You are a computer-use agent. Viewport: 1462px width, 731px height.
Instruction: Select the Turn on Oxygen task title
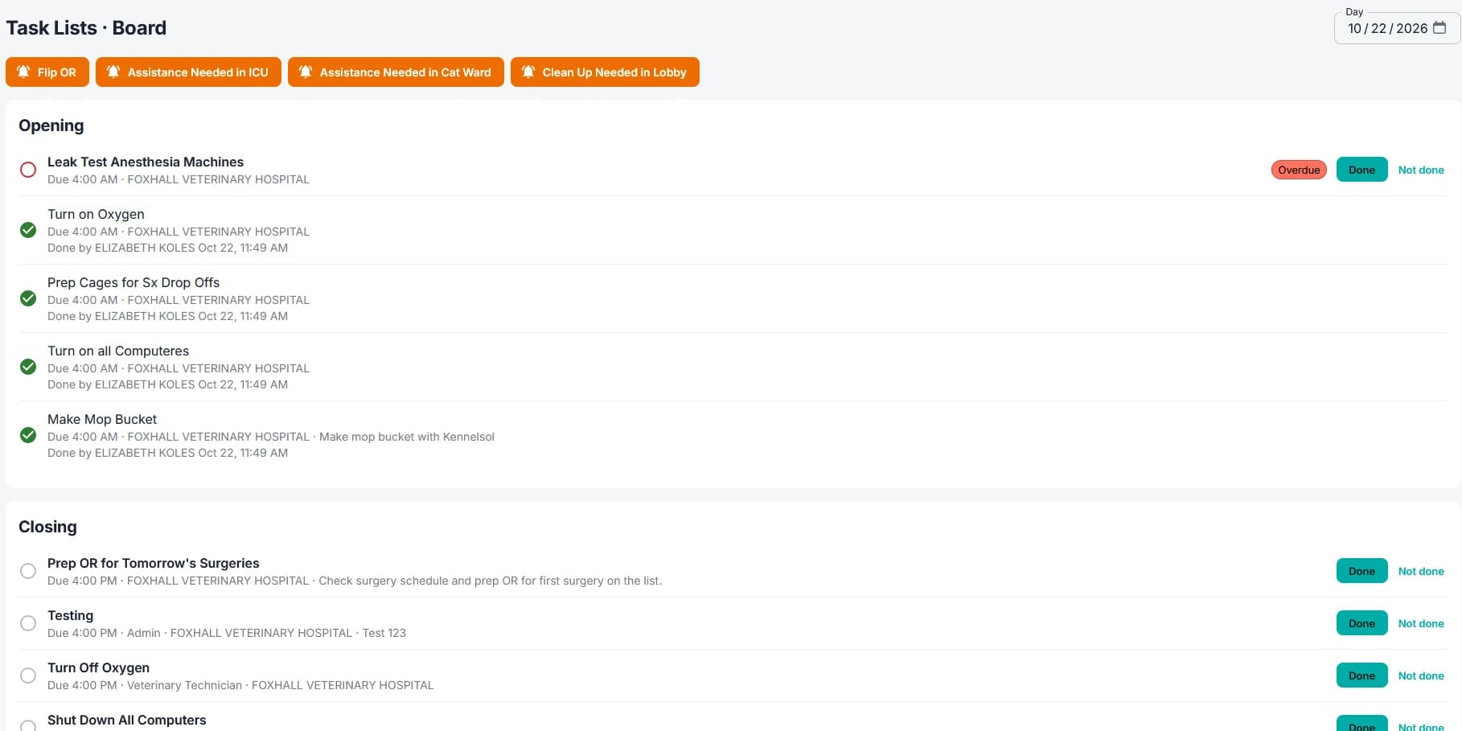coord(96,214)
